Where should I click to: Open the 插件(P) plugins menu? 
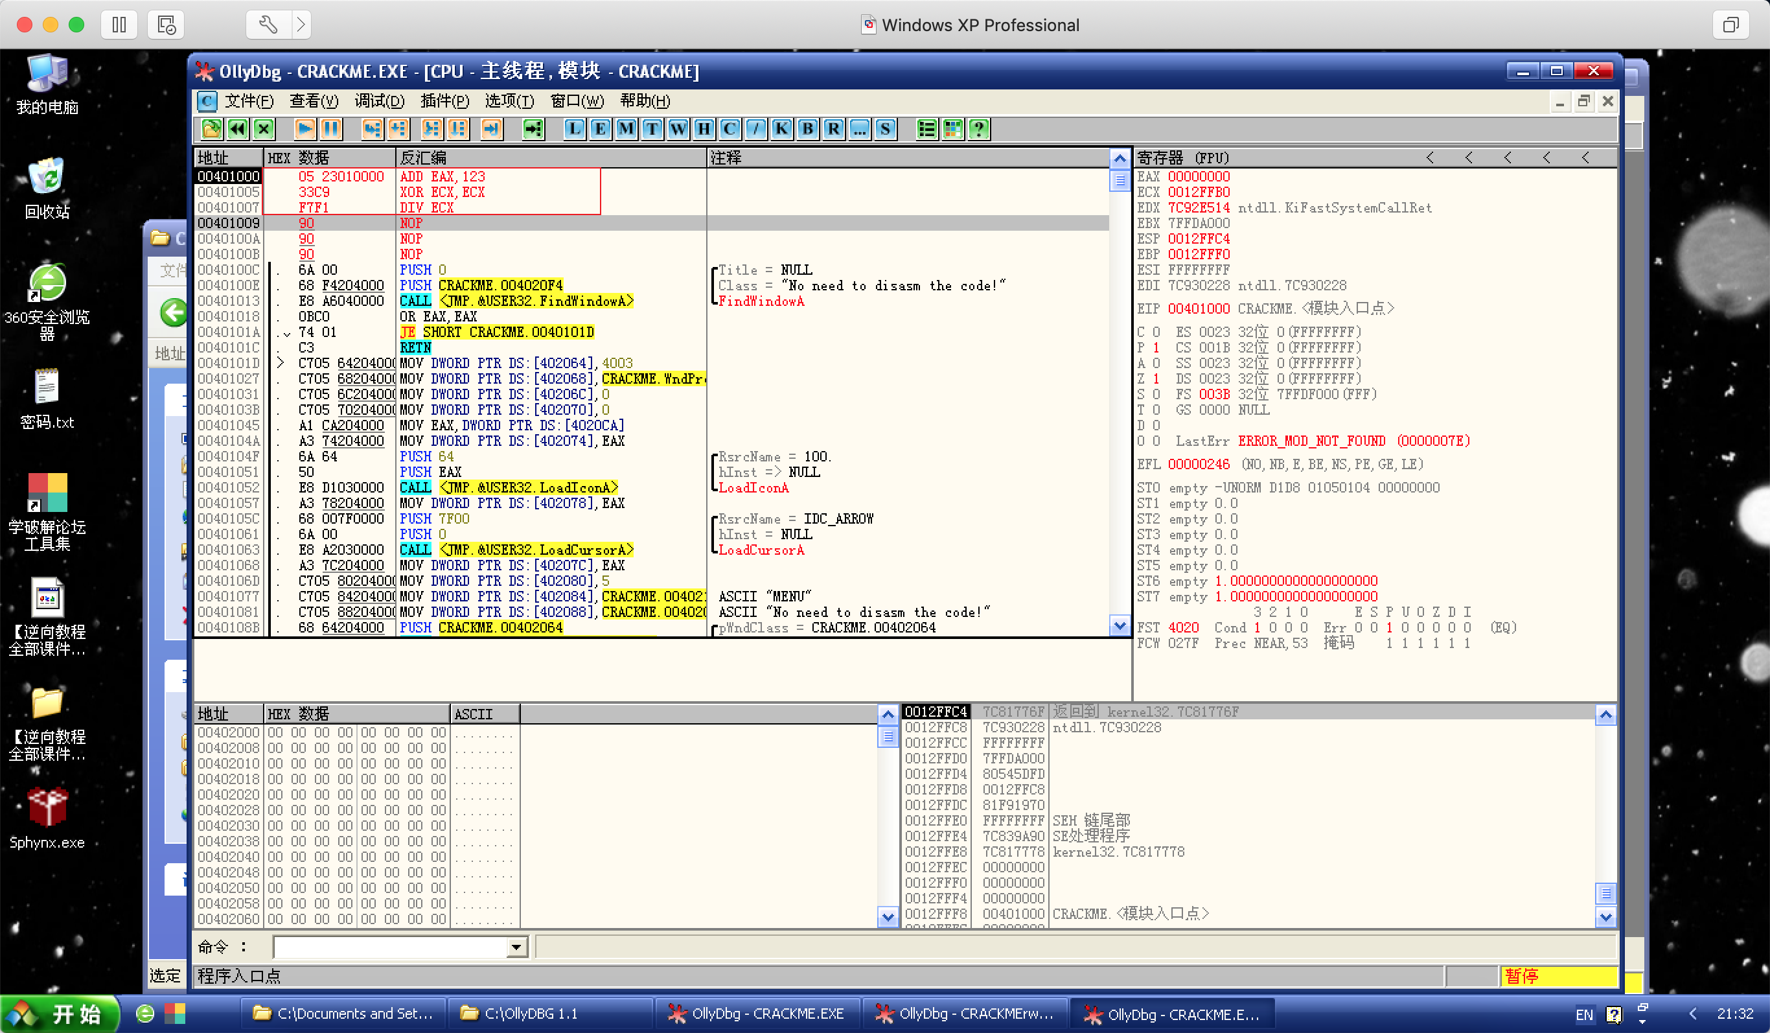pos(444,101)
